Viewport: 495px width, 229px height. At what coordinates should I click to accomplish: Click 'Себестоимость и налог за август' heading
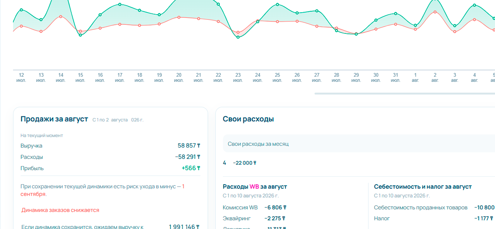coord(423,187)
